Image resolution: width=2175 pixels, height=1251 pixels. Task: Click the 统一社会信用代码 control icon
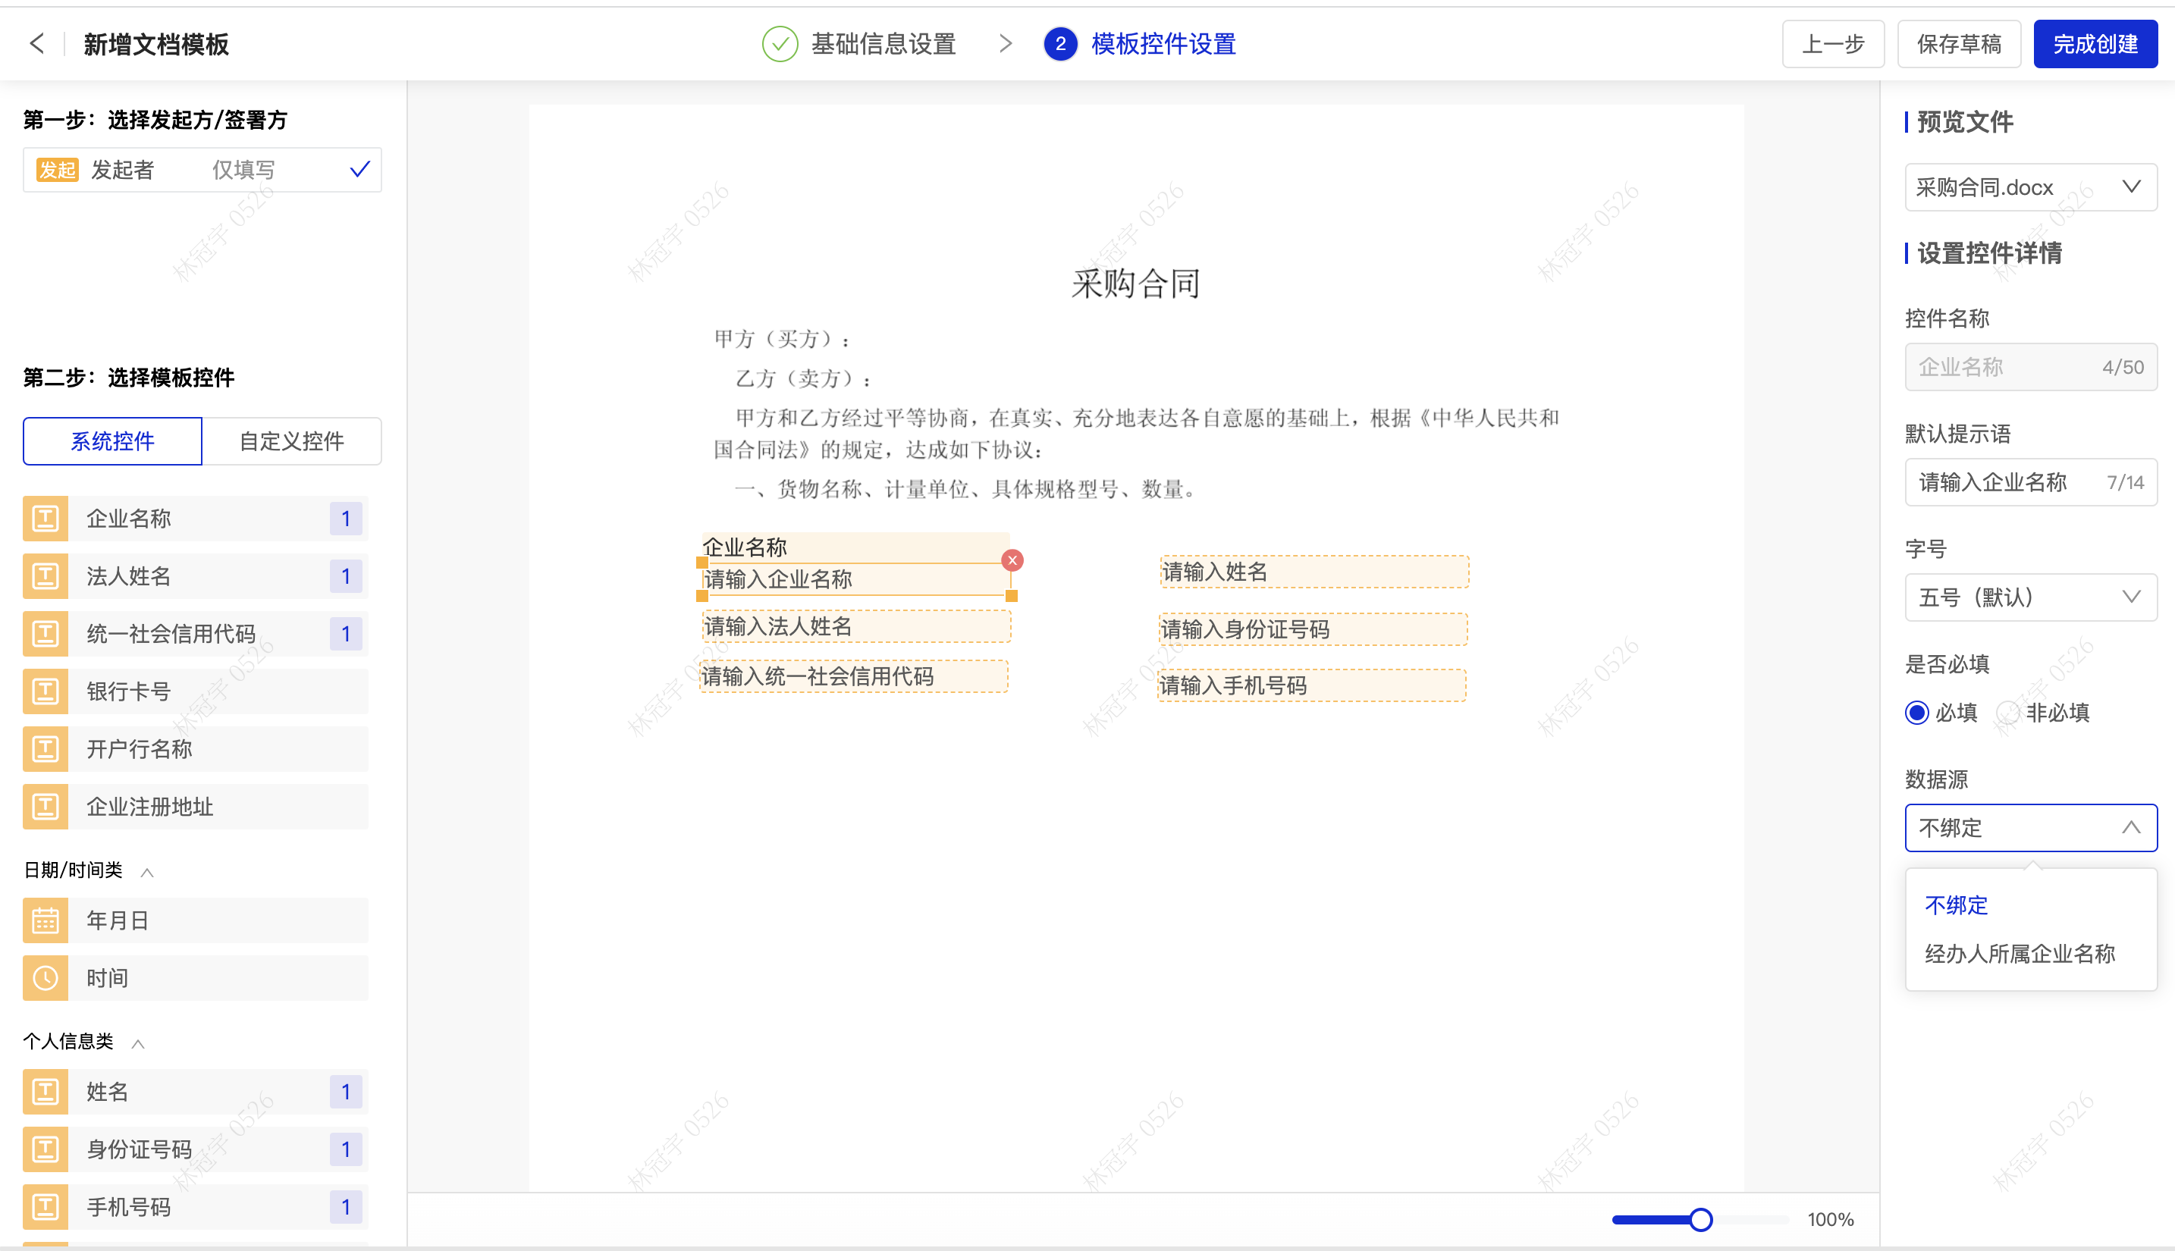tap(46, 634)
